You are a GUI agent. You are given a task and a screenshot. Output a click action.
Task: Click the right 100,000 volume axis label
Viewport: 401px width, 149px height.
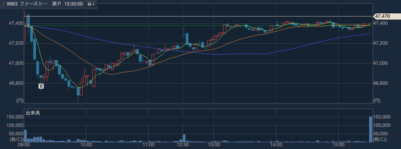coord(381,125)
